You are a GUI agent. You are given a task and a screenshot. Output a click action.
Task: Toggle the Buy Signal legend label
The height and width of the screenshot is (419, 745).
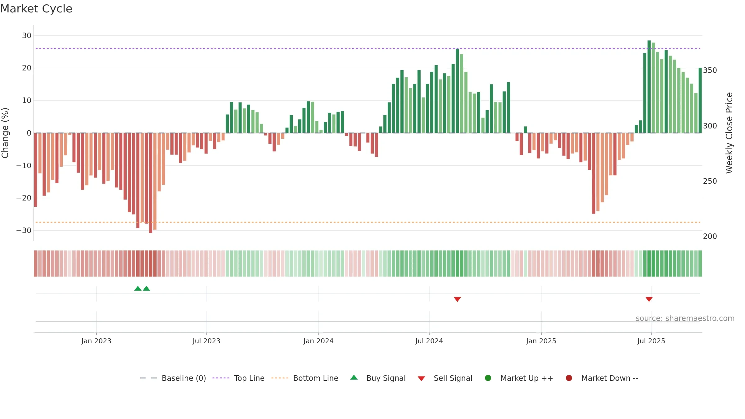tap(386, 378)
